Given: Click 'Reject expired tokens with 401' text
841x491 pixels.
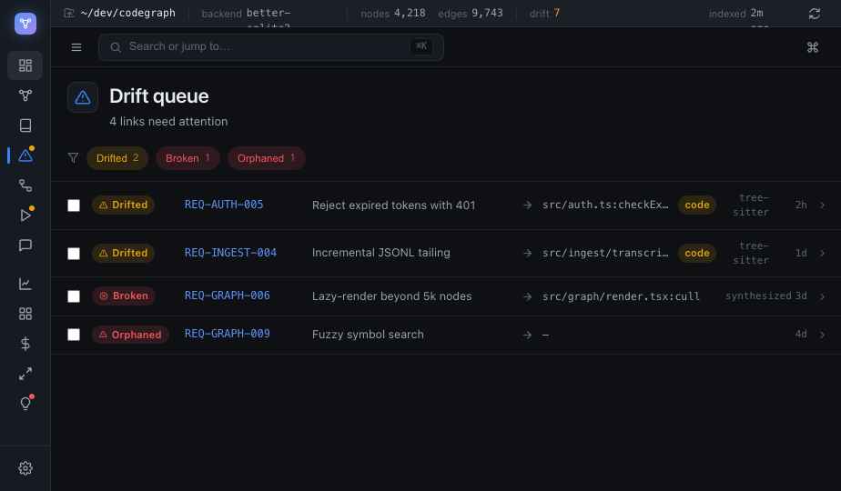Looking at the screenshot, I should pyautogui.click(x=394, y=205).
